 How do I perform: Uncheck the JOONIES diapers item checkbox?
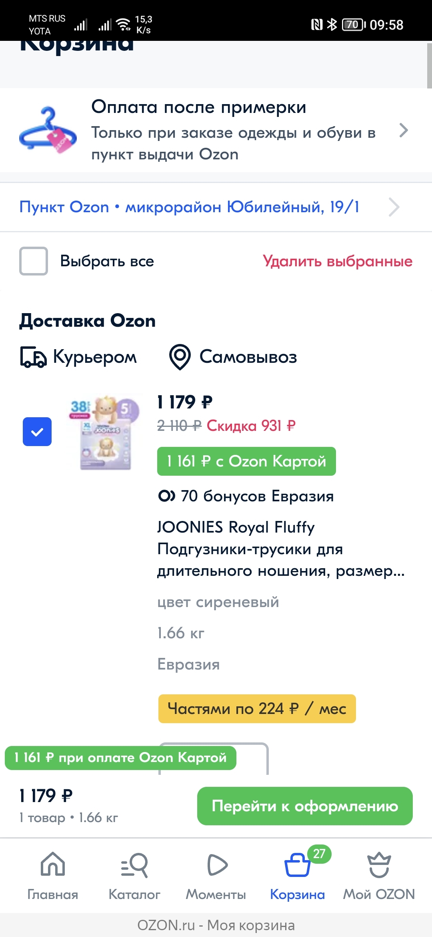tap(37, 432)
